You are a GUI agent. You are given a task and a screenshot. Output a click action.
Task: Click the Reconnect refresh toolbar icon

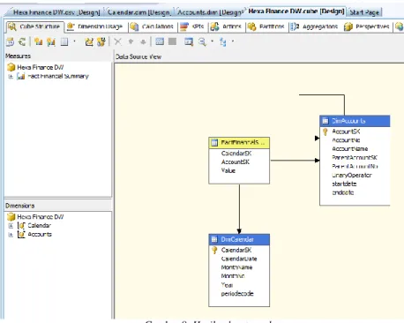[22, 41]
